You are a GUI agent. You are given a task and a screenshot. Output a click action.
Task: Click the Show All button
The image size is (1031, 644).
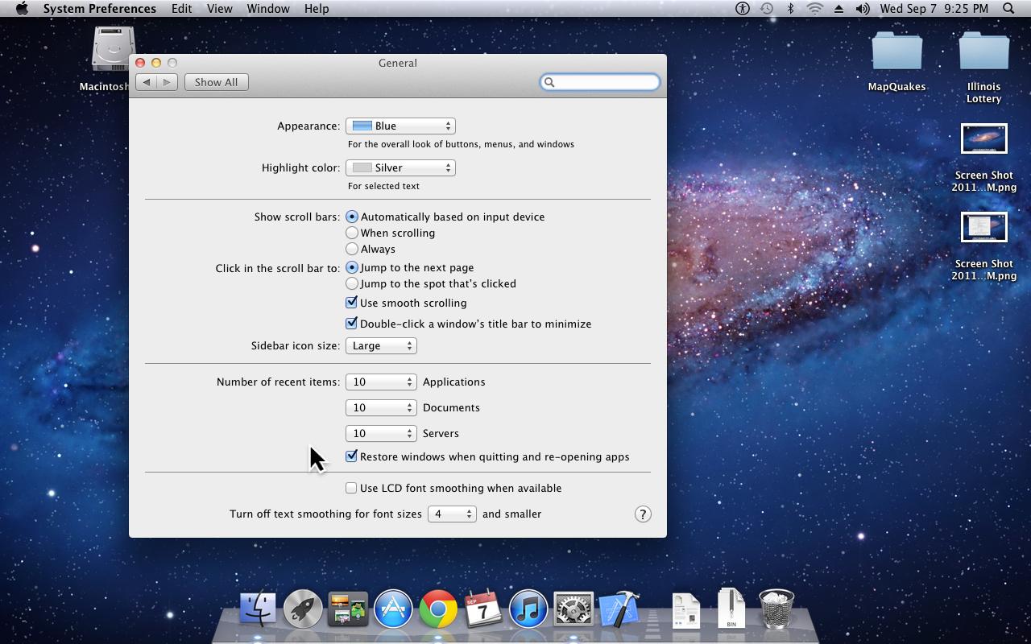coord(216,81)
